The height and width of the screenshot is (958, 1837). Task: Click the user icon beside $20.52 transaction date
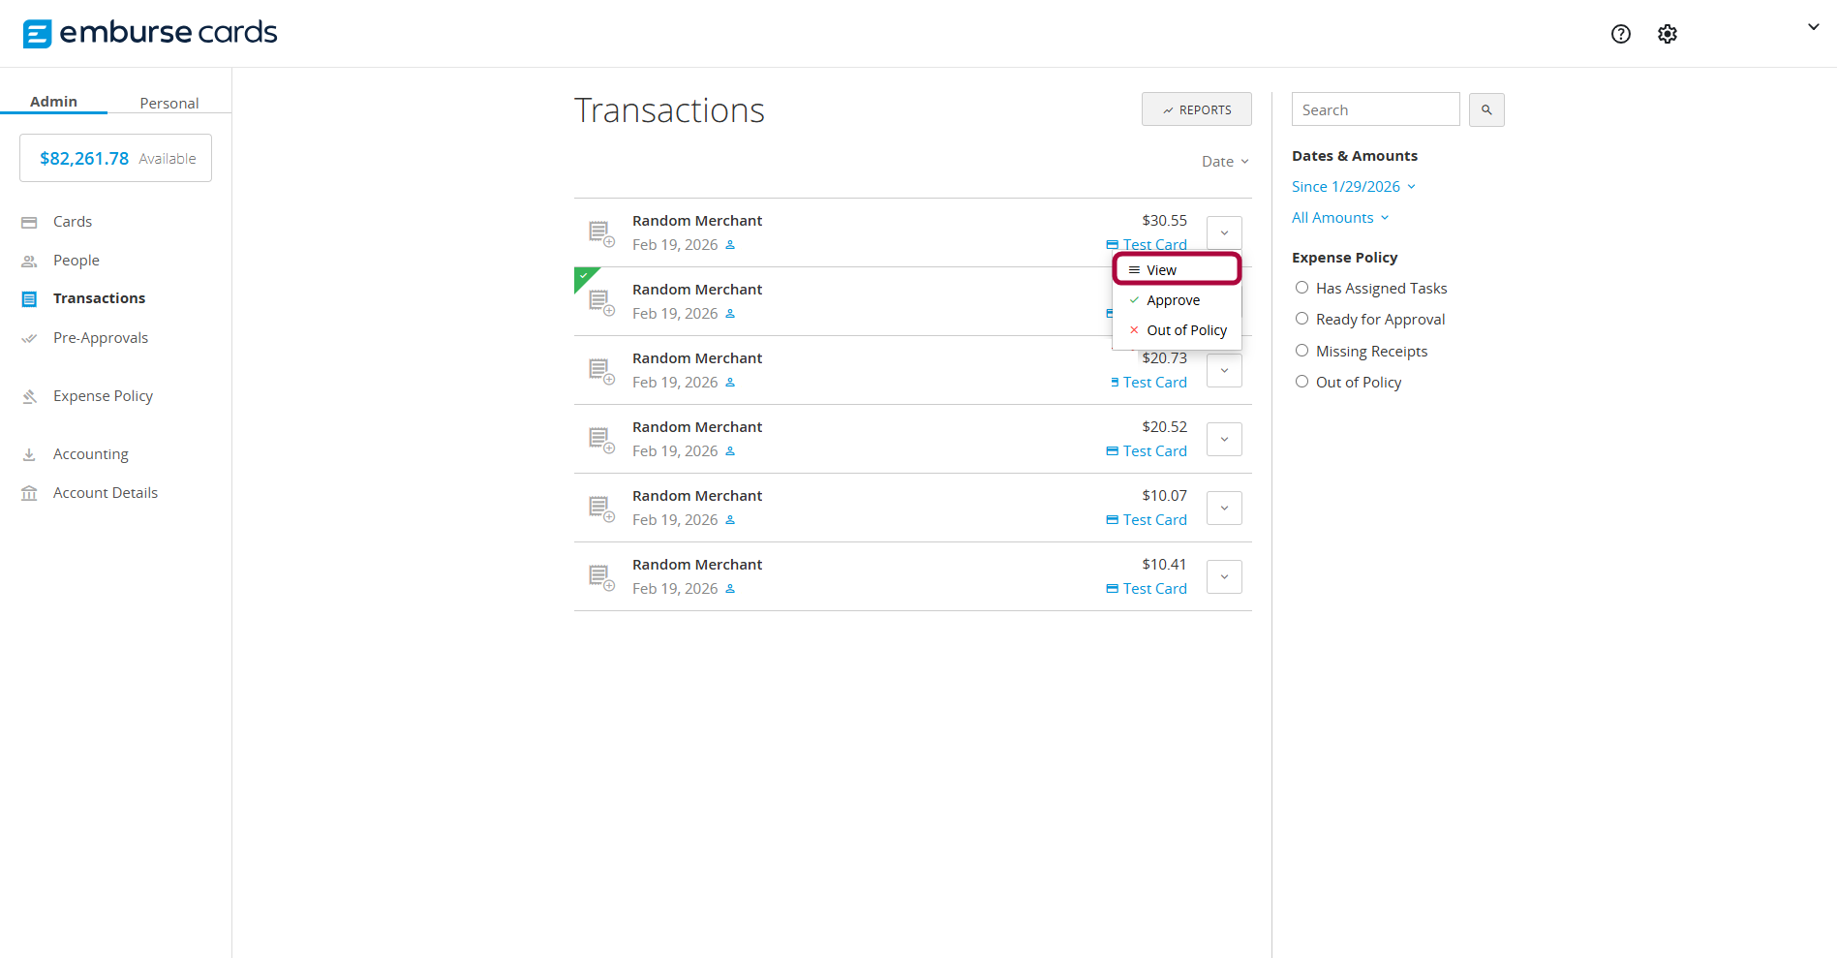click(x=730, y=451)
